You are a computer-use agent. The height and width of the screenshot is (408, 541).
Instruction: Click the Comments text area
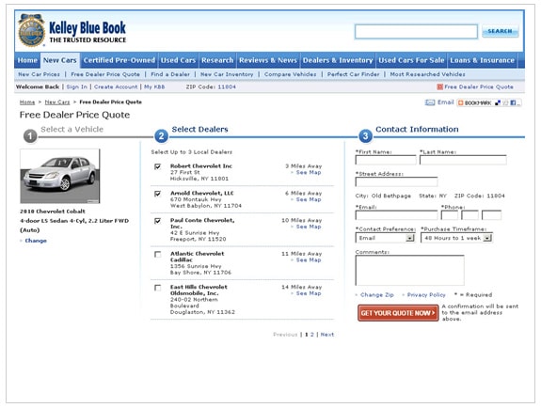pos(409,271)
